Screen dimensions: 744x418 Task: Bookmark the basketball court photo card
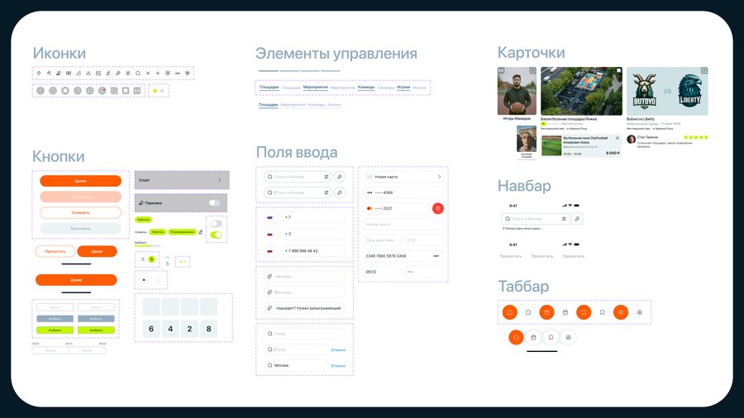[x=618, y=70]
